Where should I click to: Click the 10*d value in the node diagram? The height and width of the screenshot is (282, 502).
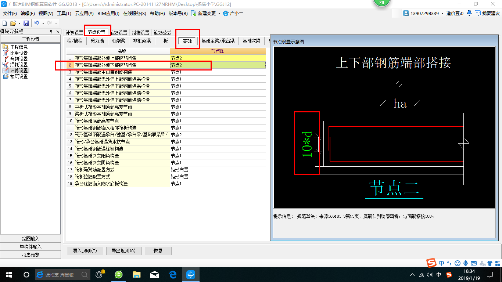coord(307,144)
